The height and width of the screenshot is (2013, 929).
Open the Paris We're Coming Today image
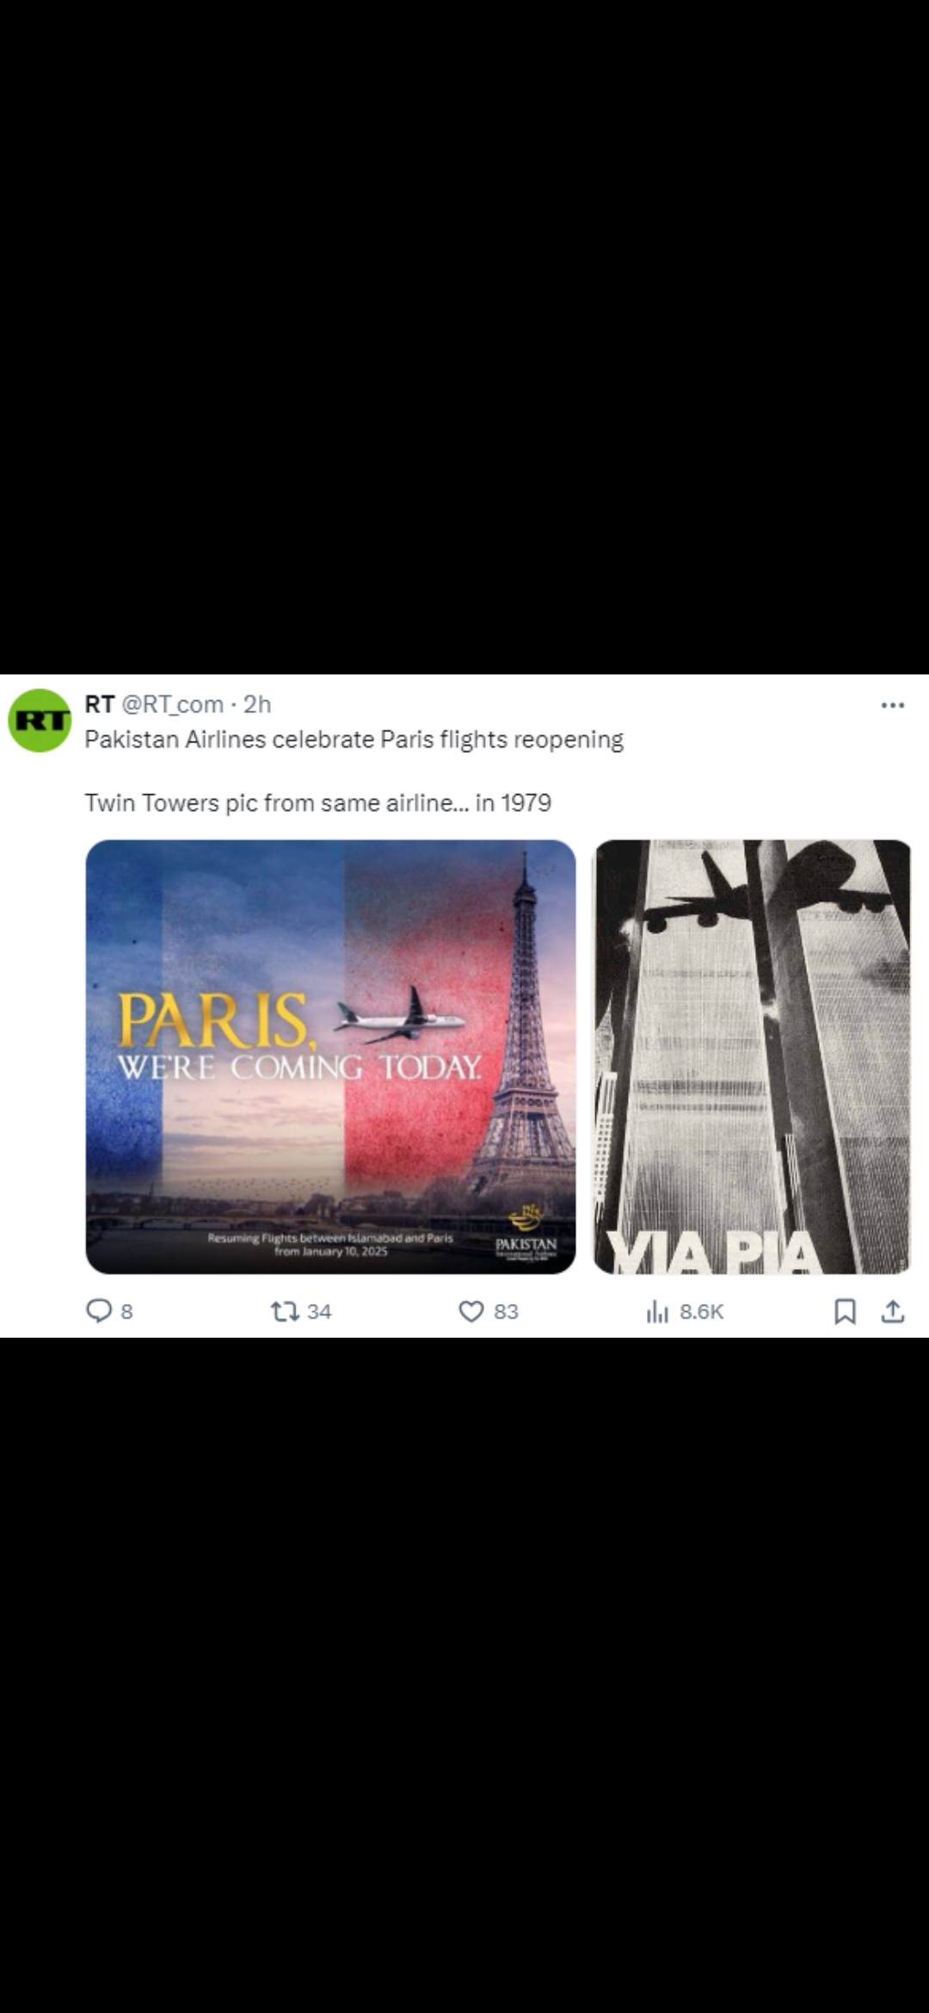[330, 1056]
